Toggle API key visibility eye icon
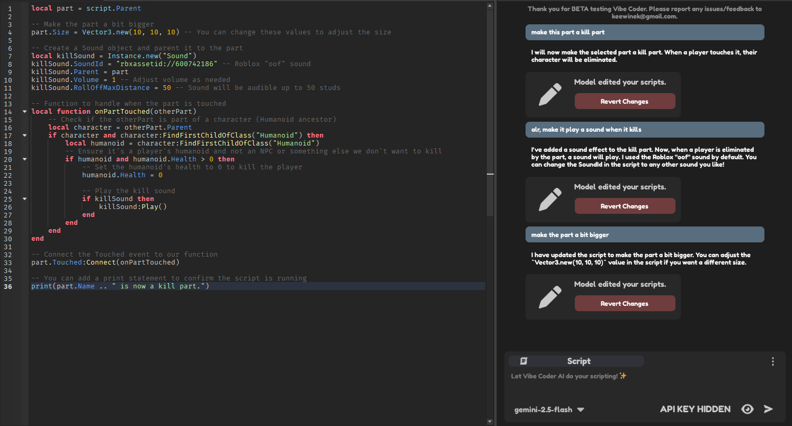The image size is (792, 426). pos(747,409)
